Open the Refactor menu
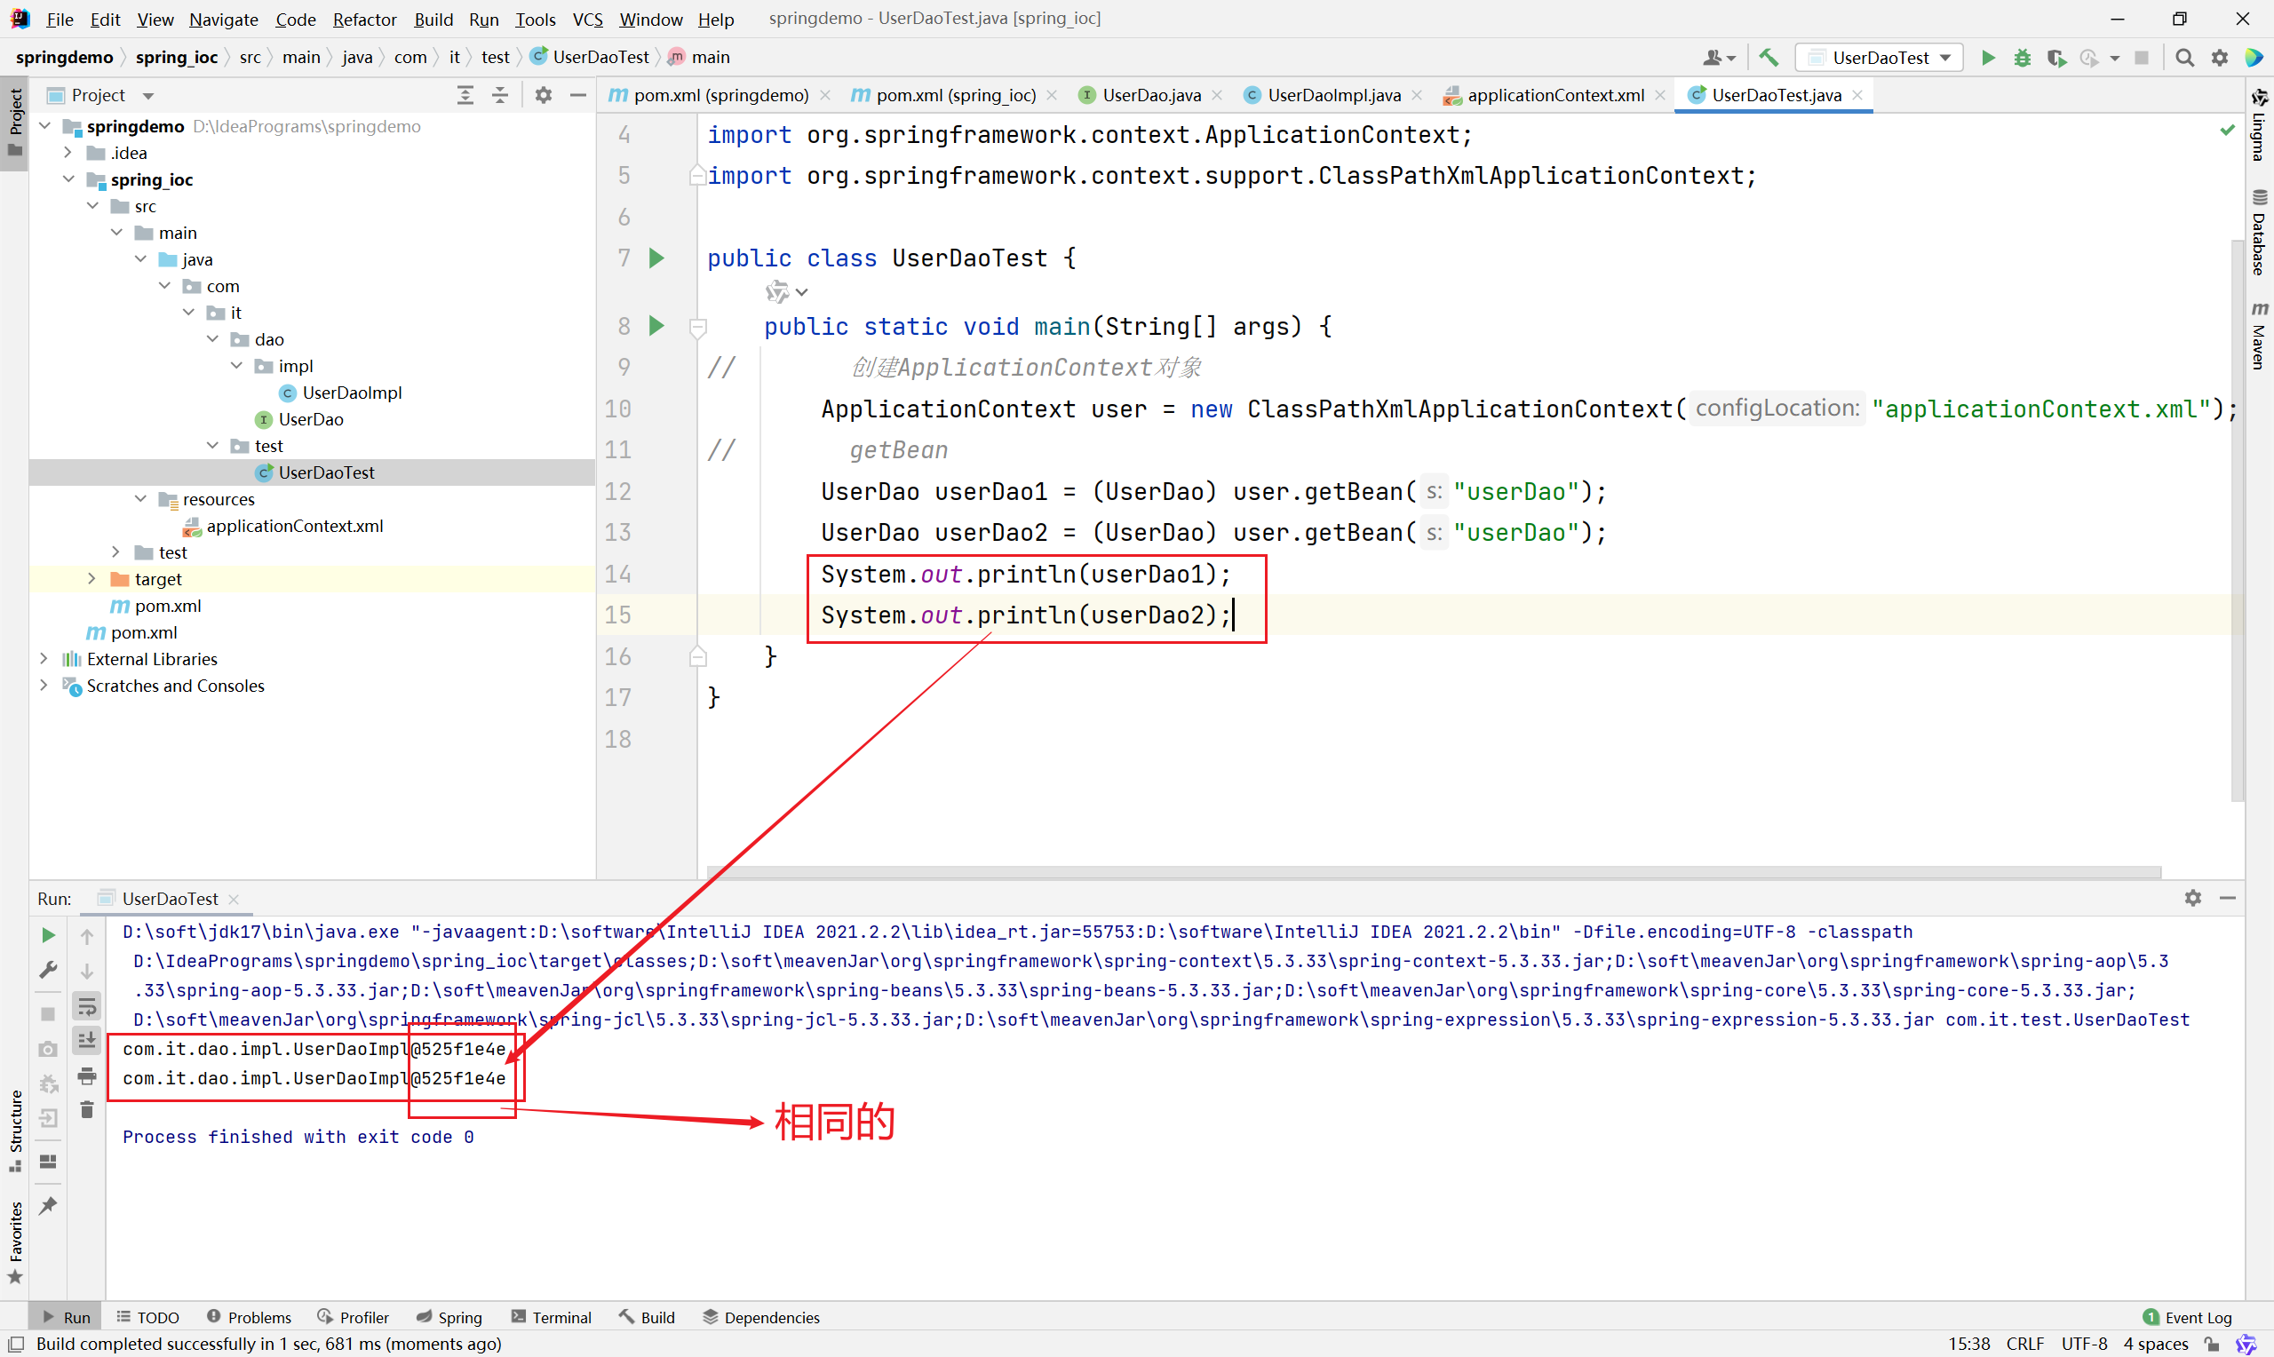Viewport: 2274px width, 1357px height. pyautogui.click(x=364, y=20)
